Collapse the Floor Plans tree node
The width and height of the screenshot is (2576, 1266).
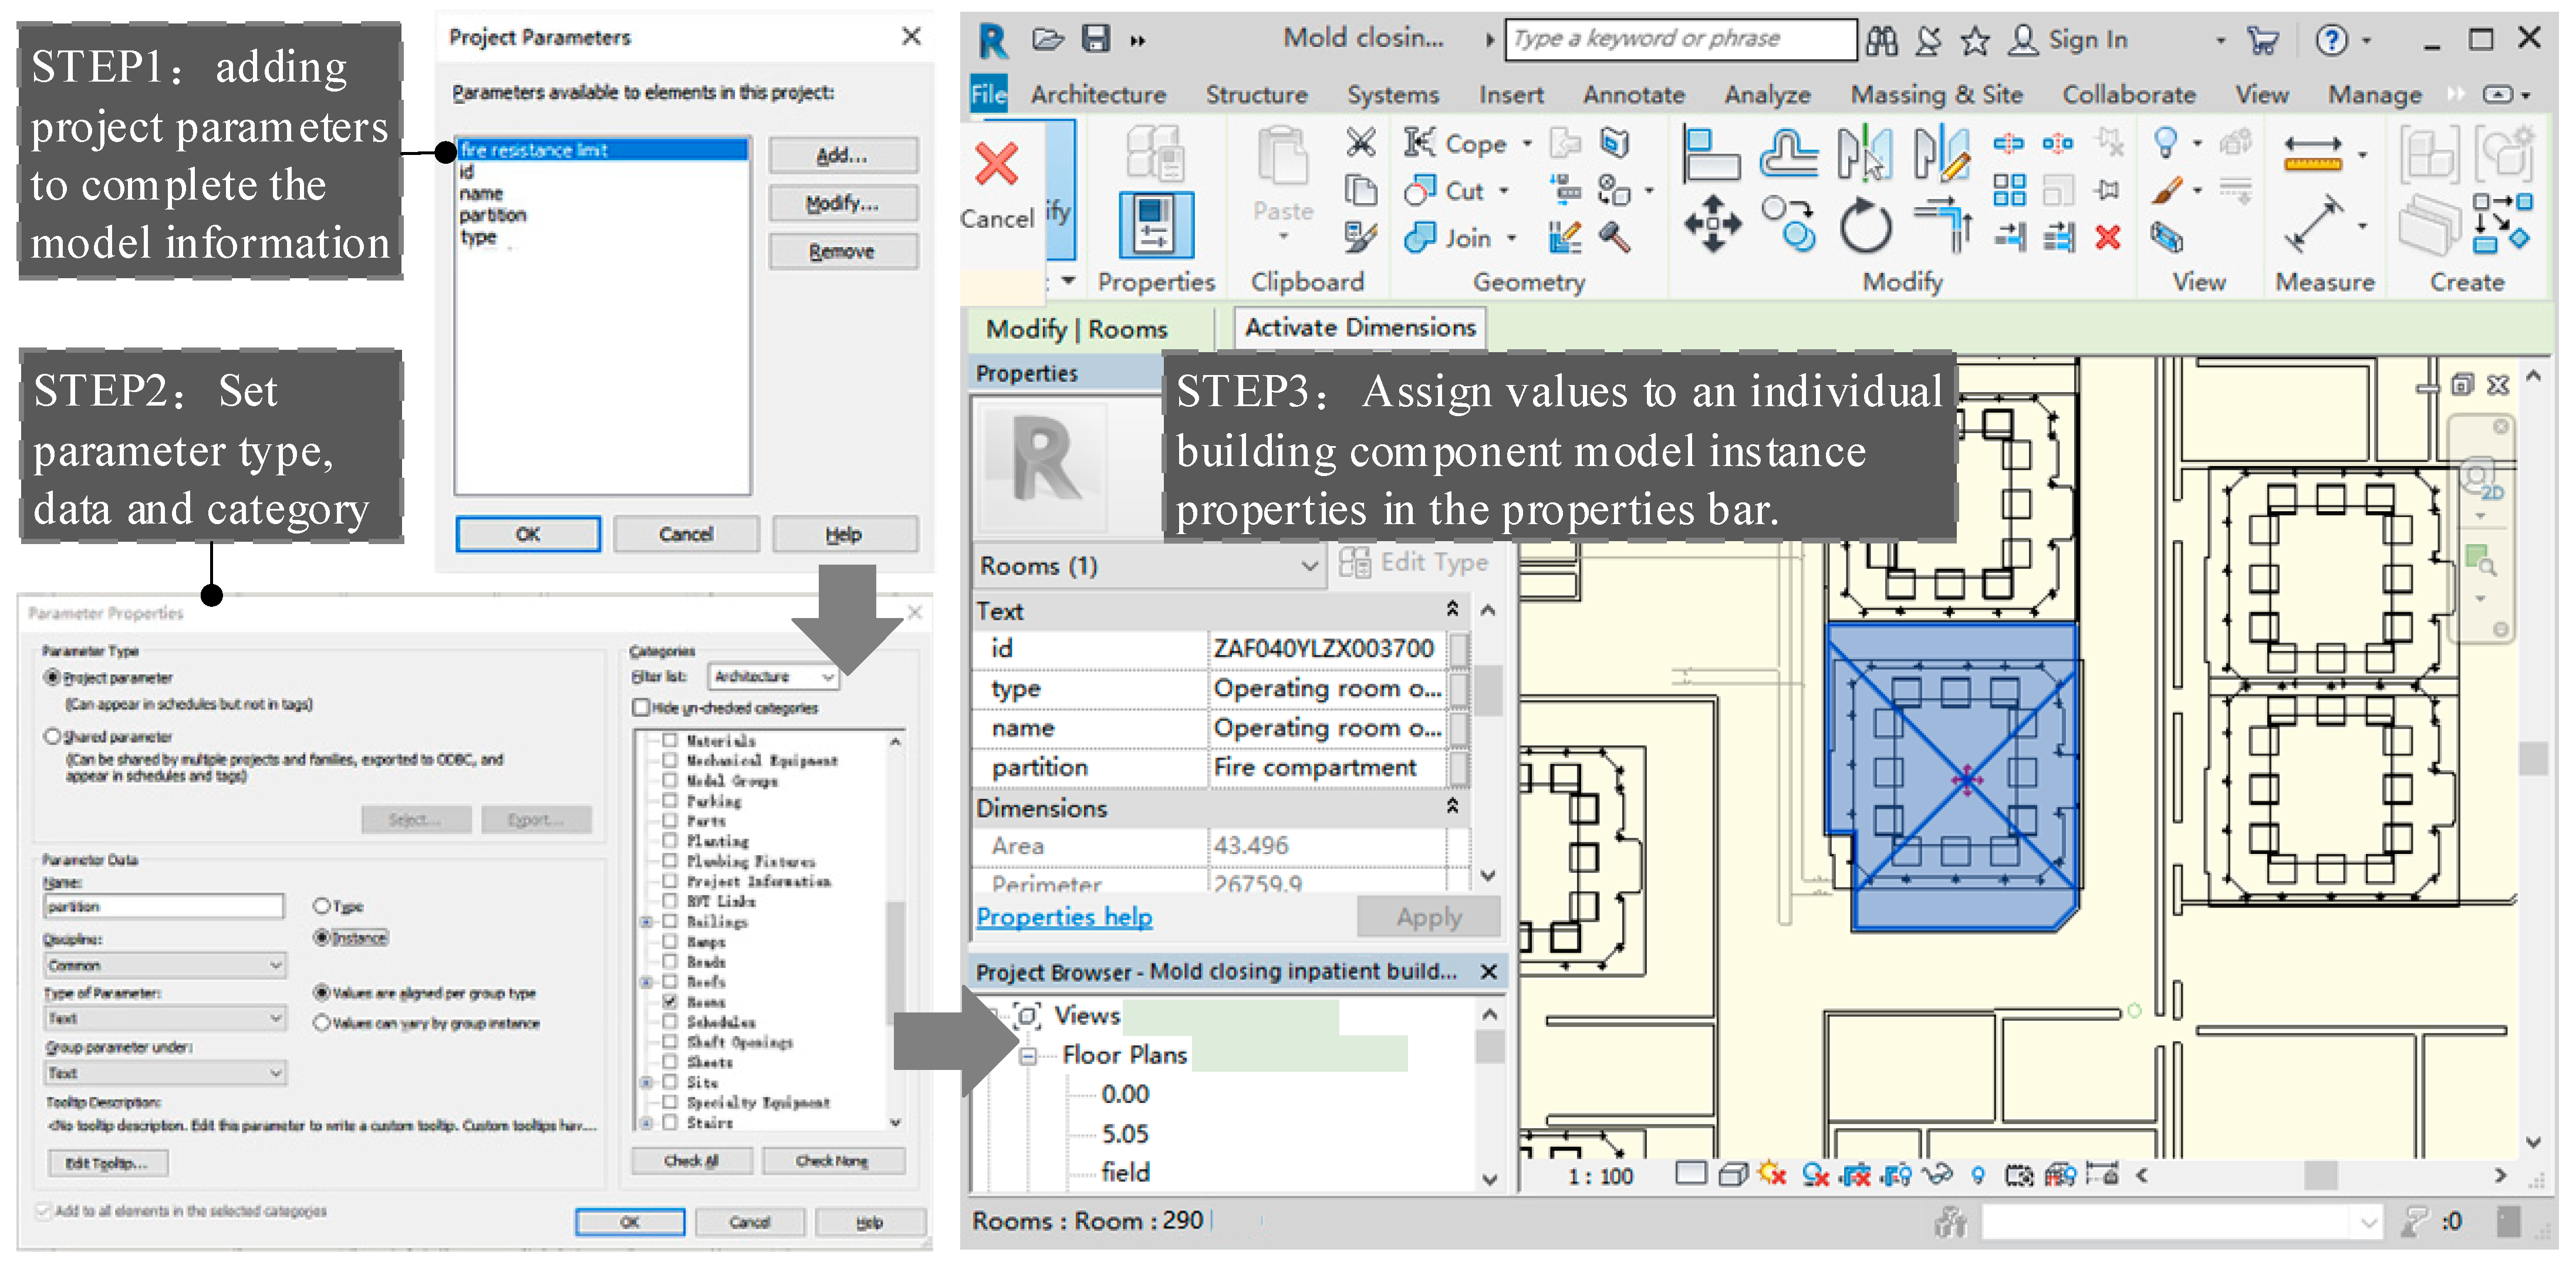point(1028,1055)
